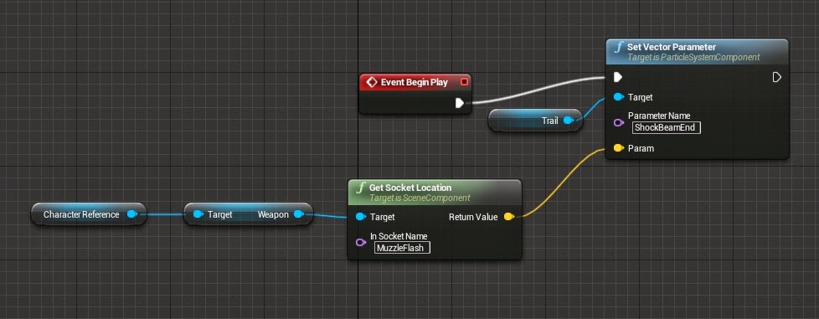Click Parameter Name purple pin

pyautogui.click(x=619, y=123)
